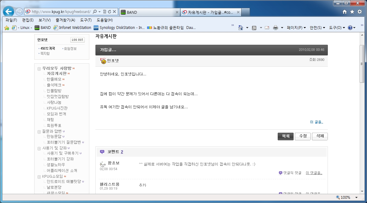
Task: Click the 목록 list button
Action: pyautogui.click(x=286, y=136)
